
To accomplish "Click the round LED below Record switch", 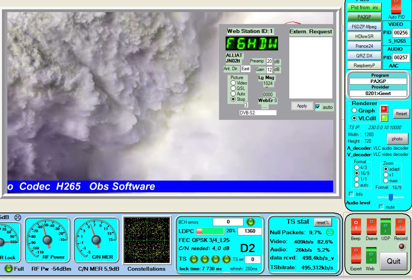I will [x=402, y=247].
